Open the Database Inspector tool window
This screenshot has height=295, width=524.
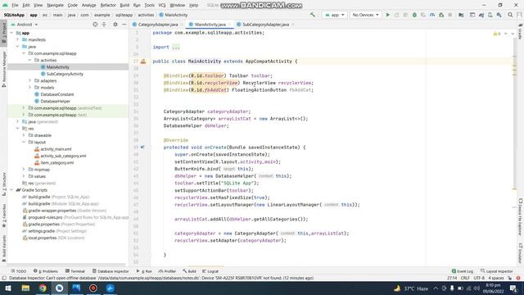111,271
